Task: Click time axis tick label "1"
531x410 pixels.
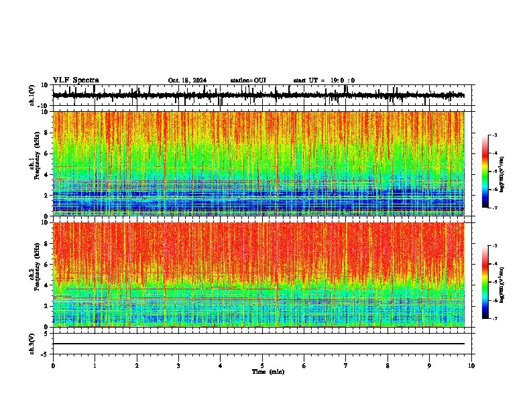Action: coord(95,366)
